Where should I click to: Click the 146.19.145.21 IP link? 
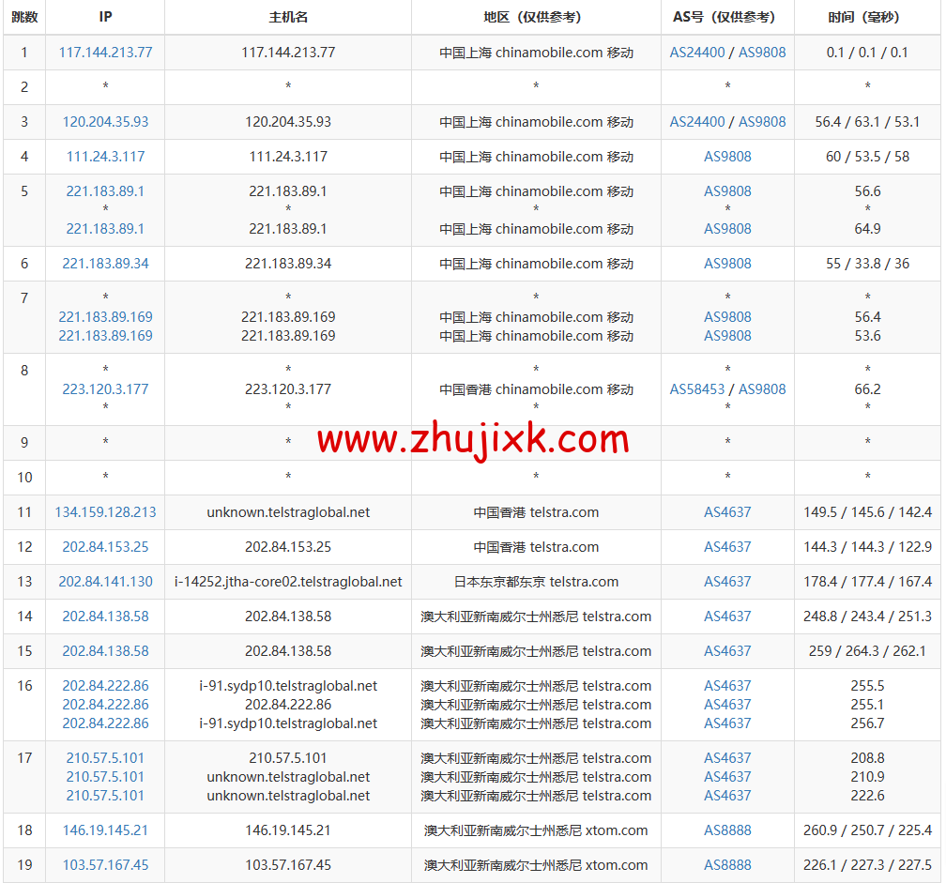pos(105,830)
